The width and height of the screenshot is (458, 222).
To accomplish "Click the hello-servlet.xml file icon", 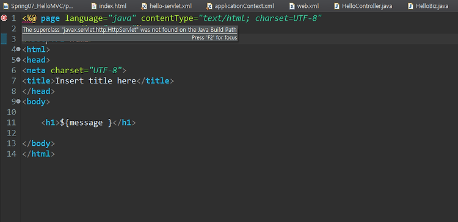I will click(144, 6).
